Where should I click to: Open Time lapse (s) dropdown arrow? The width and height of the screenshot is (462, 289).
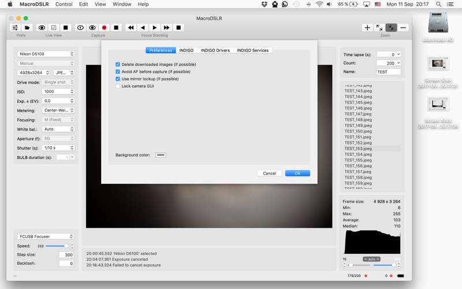click(x=398, y=54)
